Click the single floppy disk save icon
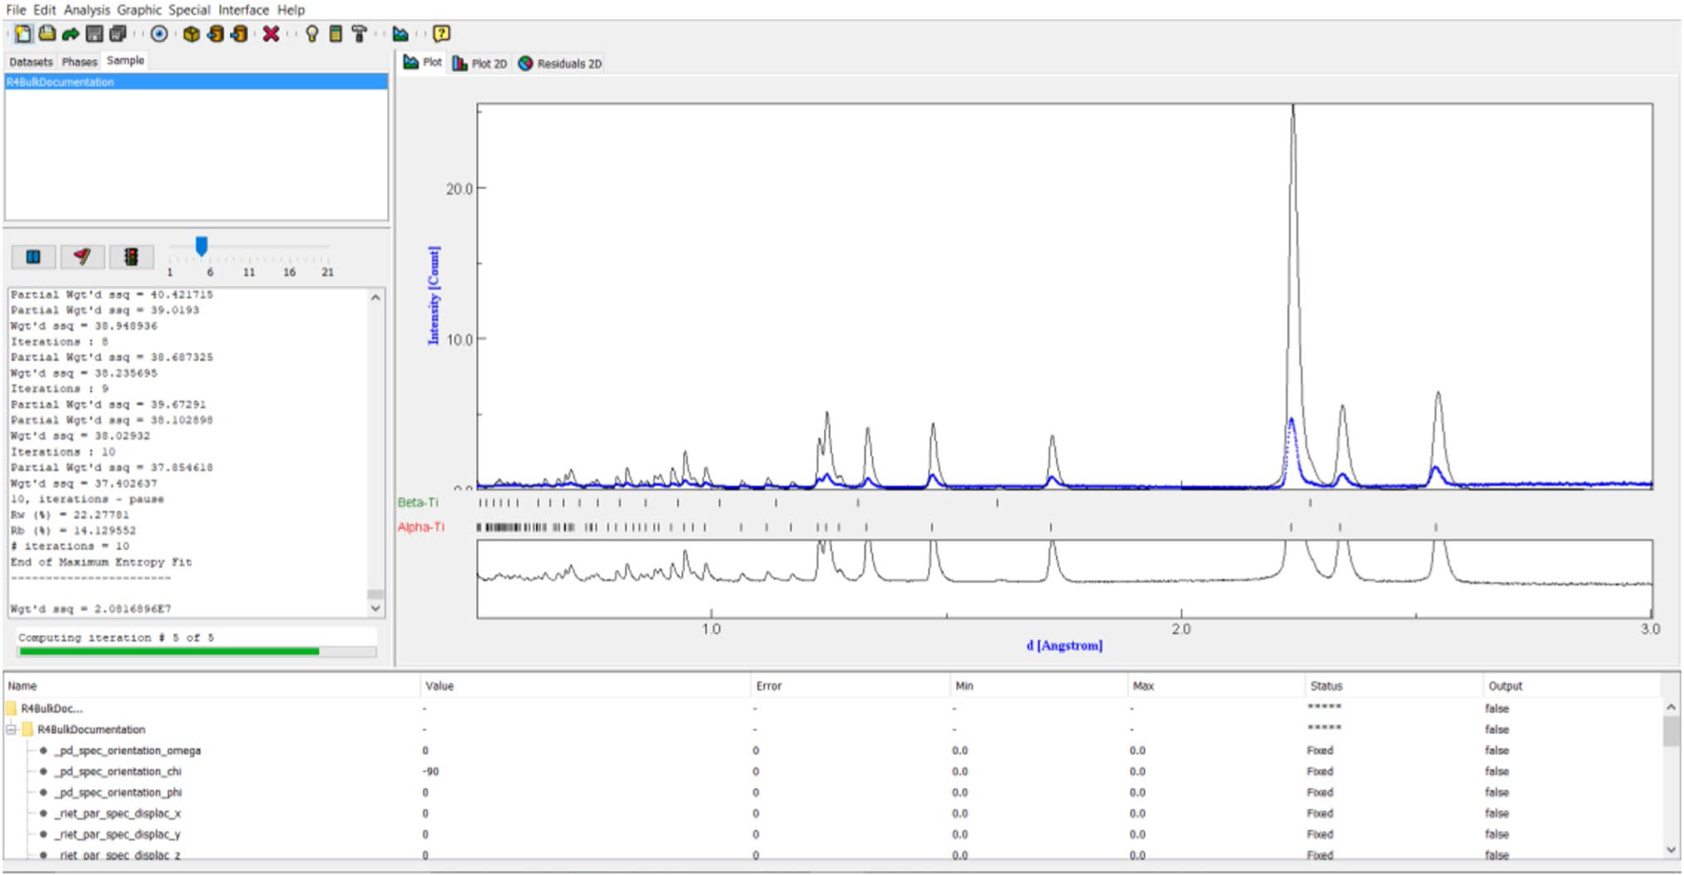 [x=94, y=35]
